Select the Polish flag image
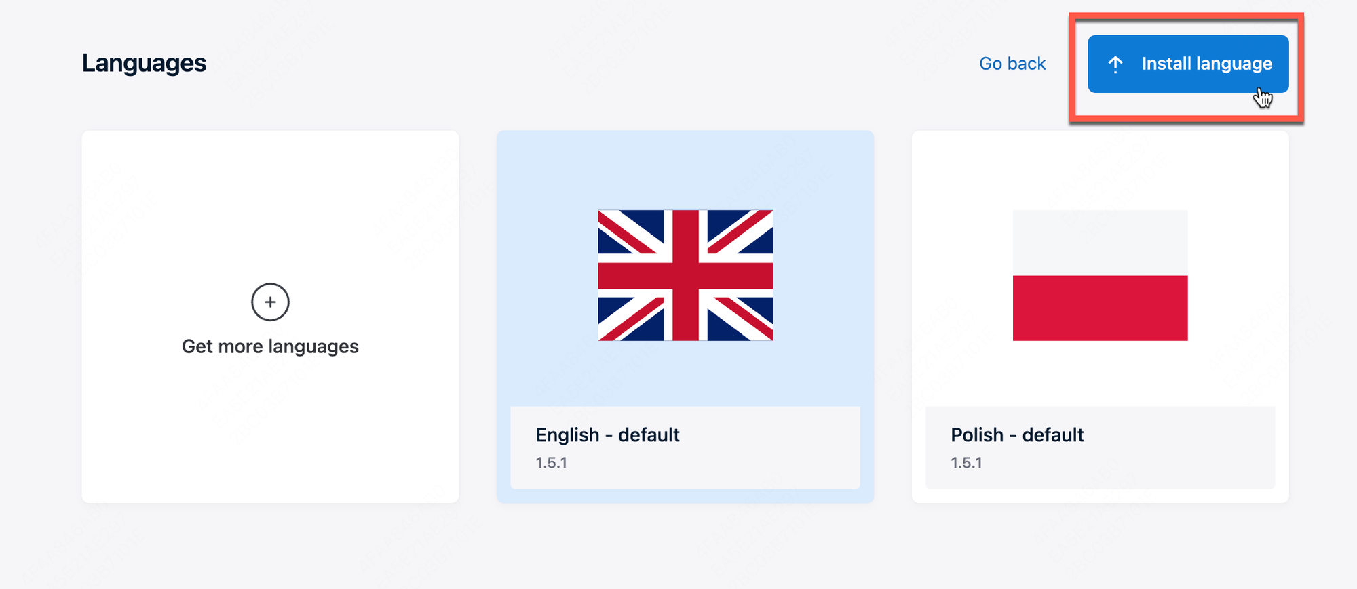 1100,275
